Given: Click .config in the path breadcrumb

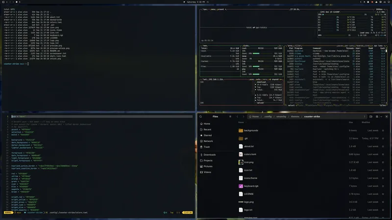Looking at the screenshot, I should [x=268, y=116].
